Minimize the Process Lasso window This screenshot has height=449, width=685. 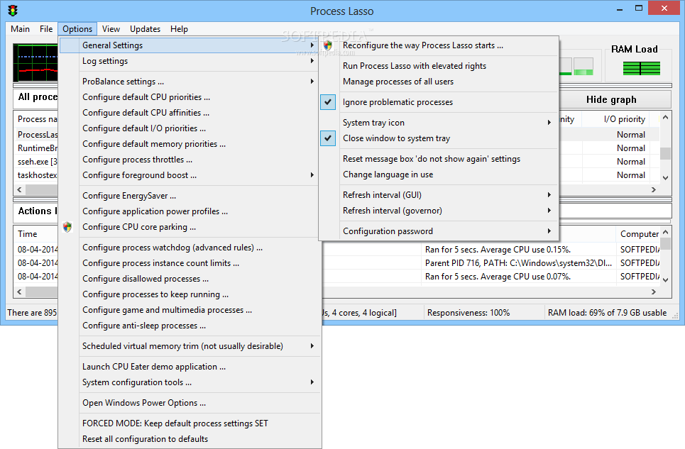coord(620,9)
